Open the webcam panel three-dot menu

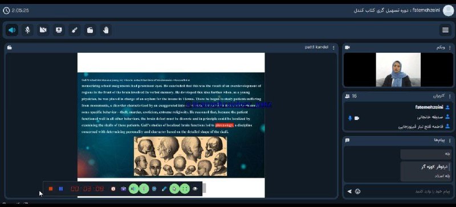pos(450,48)
